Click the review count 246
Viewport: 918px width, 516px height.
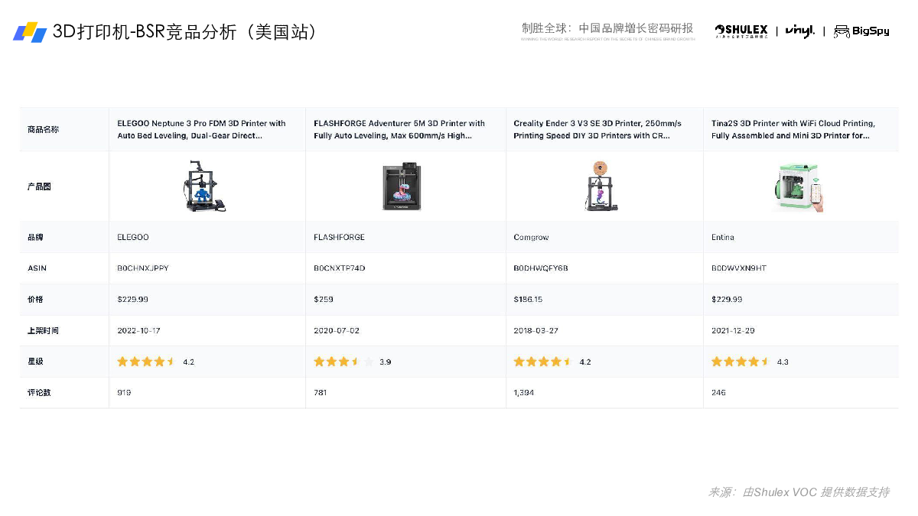pyautogui.click(x=718, y=393)
